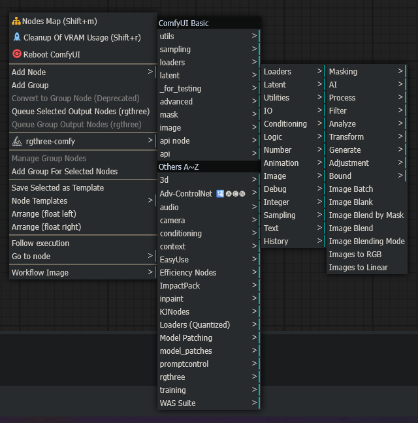418x423 pixels.
Task: Select Queue Selected Output Nodes (rgthree)
Action: click(80, 111)
